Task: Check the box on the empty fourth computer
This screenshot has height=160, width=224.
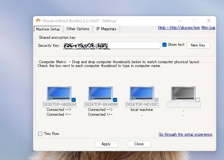Action: (x=198, y=100)
